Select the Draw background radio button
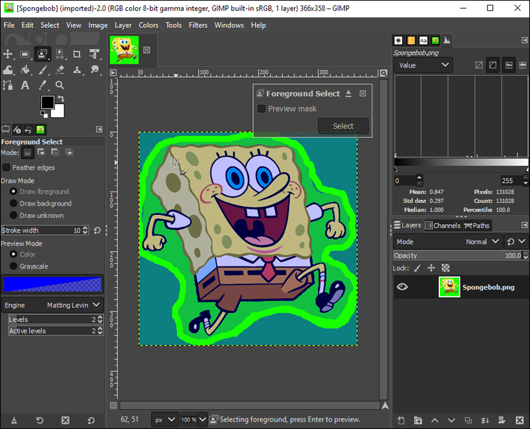Viewport: 530px width, 429px height. (13, 204)
